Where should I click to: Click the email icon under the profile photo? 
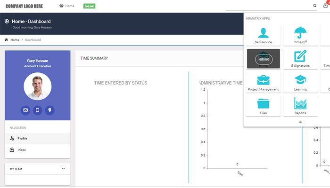pyautogui.click(x=25, y=110)
